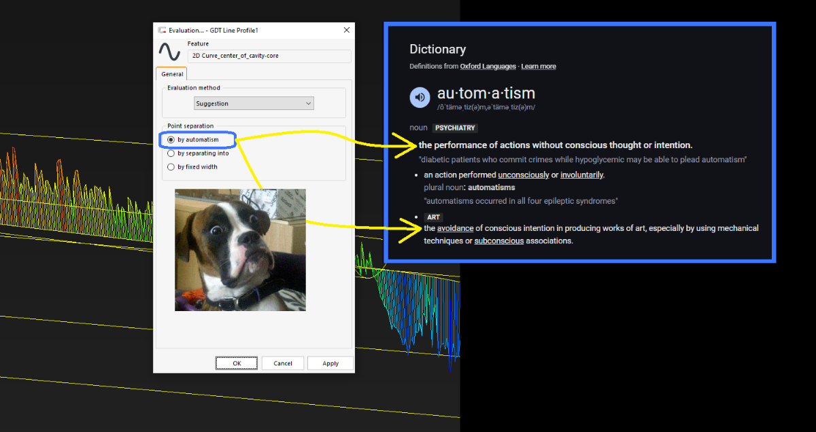Open the Evaluation method Suggestion dropdown
This screenshot has width=816, height=432.
(x=254, y=103)
